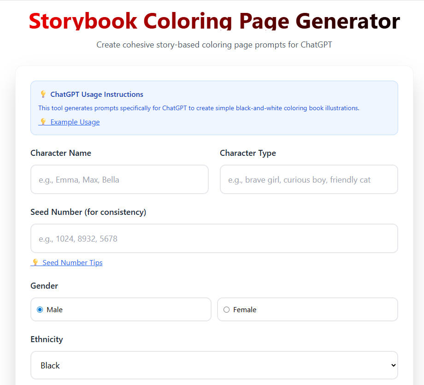The height and width of the screenshot is (385, 424).
Task: Select the Female gender radio button
Action: tap(226, 309)
